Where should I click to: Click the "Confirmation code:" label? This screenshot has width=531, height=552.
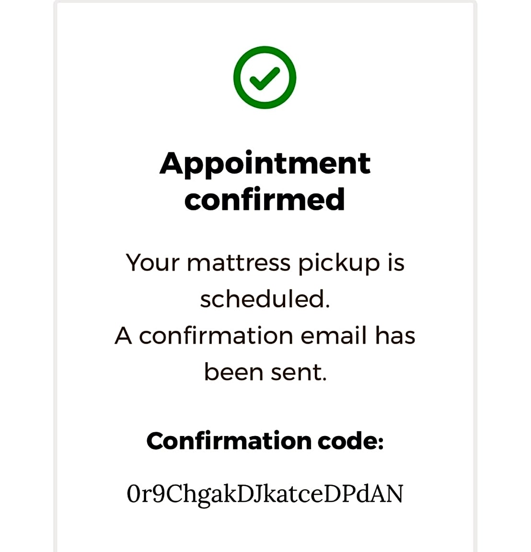tap(265, 441)
